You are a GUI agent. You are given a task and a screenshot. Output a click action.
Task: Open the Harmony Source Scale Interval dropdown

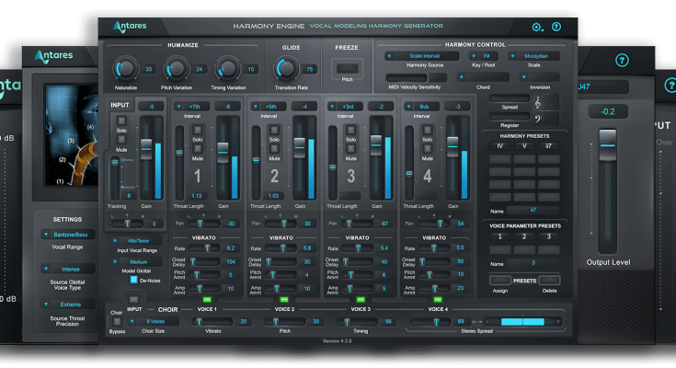coord(422,56)
